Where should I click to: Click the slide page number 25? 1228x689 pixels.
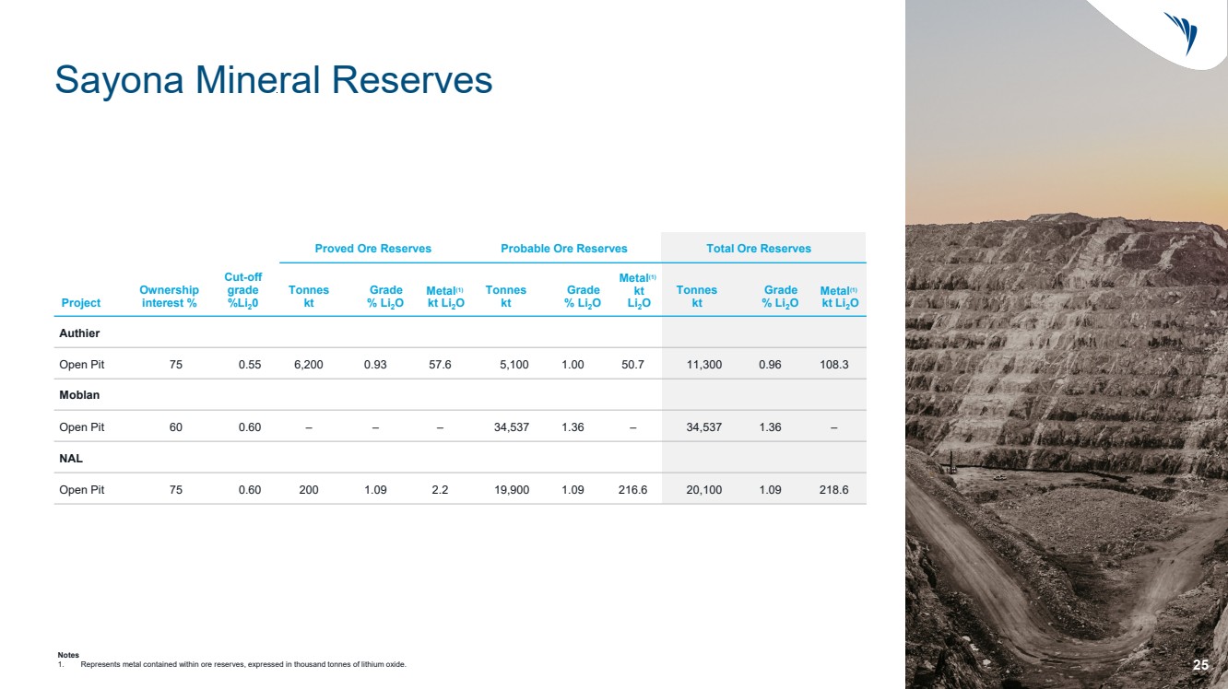(1200, 665)
